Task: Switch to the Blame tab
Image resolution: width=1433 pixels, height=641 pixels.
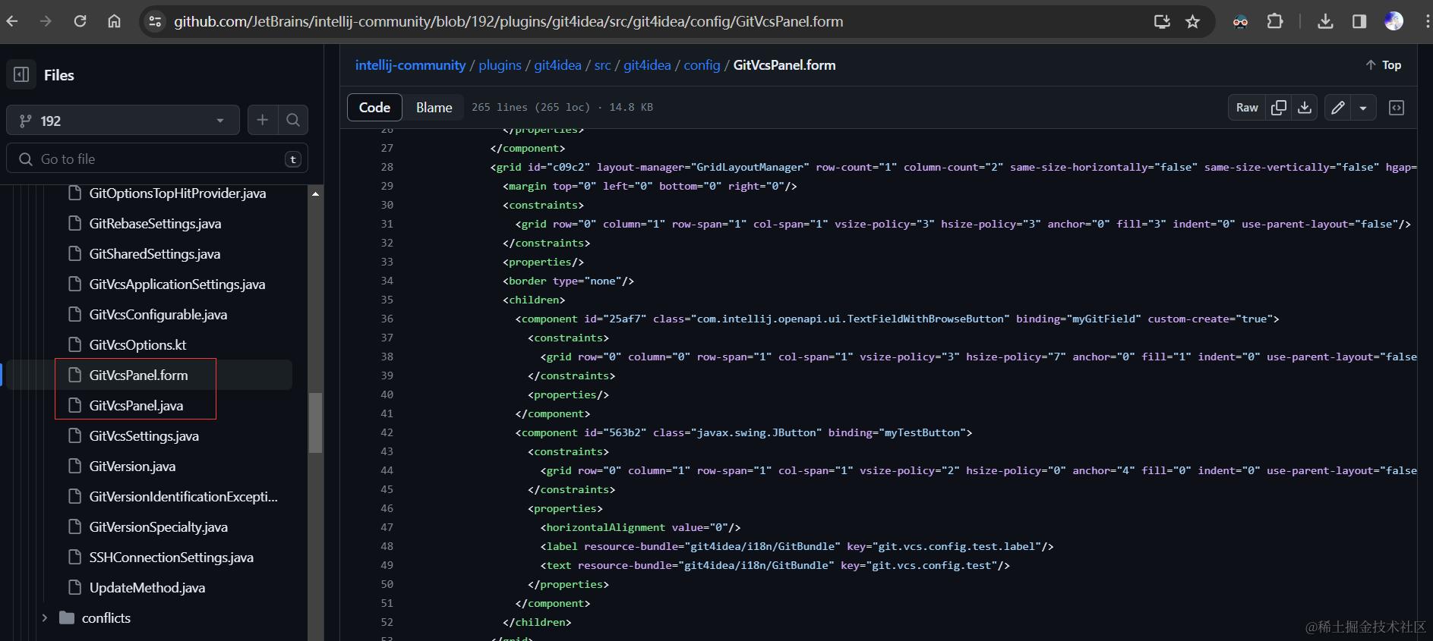Action: pyautogui.click(x=434, y=108)
